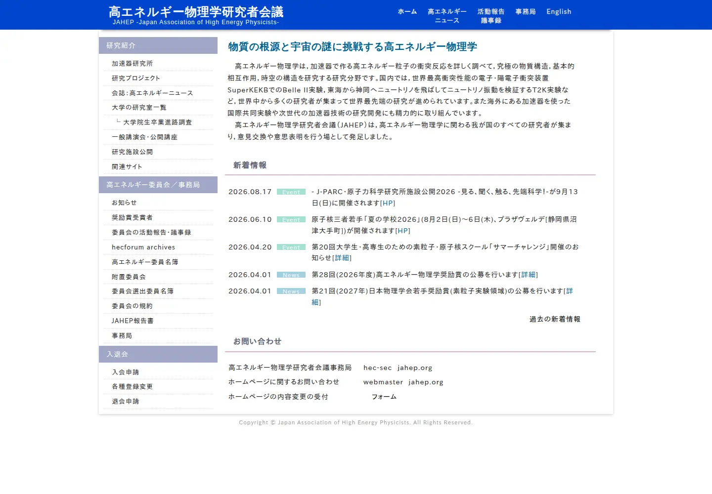This screenshot has width=712, height=494.
Task: Click the News tag for 第28回奨励賞
Action: (x=291, y=275)
